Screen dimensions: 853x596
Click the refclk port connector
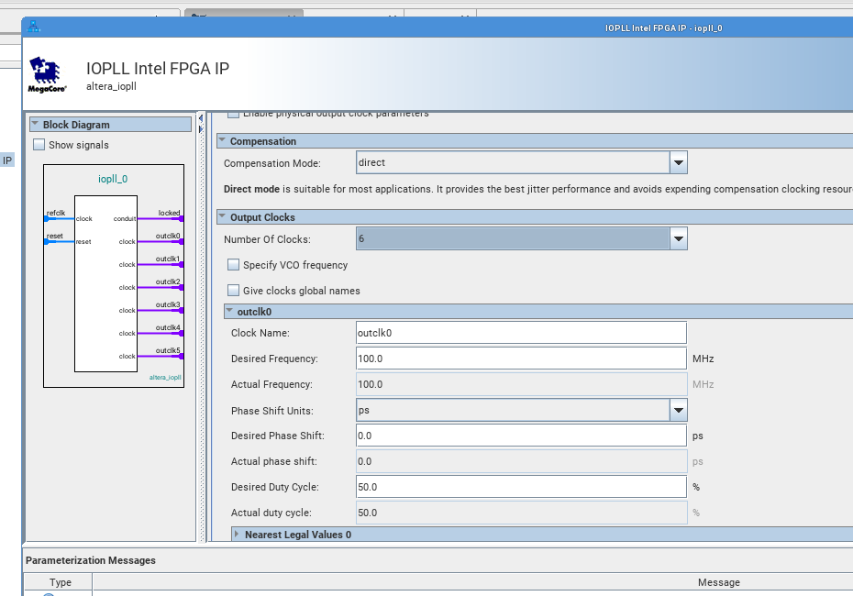coord(47,218)
